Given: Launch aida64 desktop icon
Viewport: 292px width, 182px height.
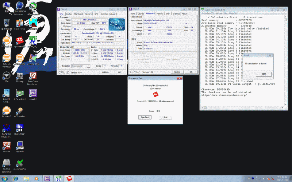Looking at the screenshot, I should coord(7,147).
